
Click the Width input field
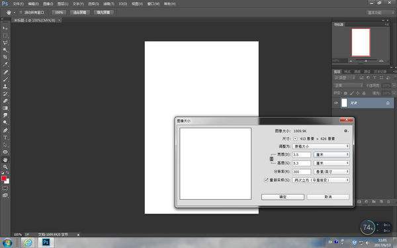pos(301,154)
